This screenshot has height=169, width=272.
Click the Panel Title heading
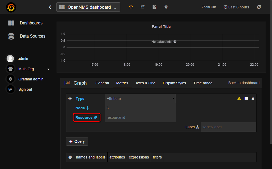161,27
